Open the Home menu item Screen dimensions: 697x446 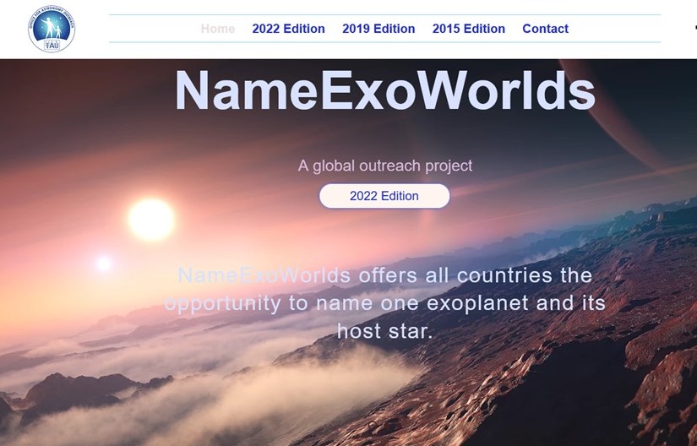(218, 29)
